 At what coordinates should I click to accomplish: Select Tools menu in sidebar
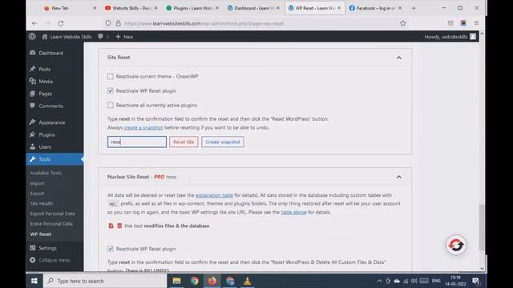coord(55,159)
